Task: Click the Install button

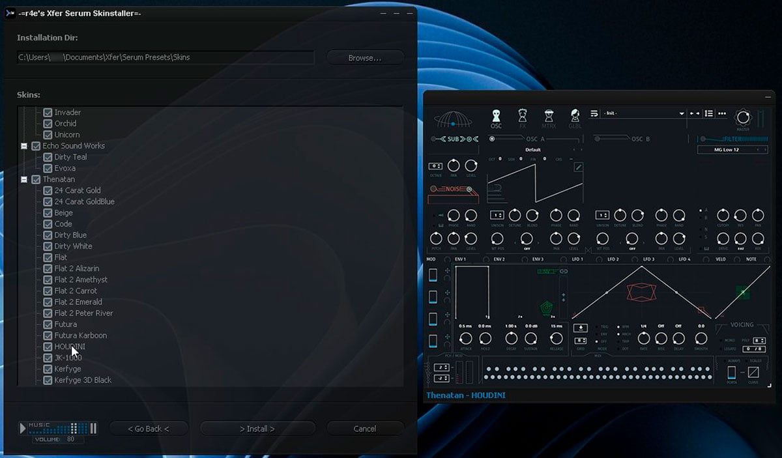Action: point(257,429)
